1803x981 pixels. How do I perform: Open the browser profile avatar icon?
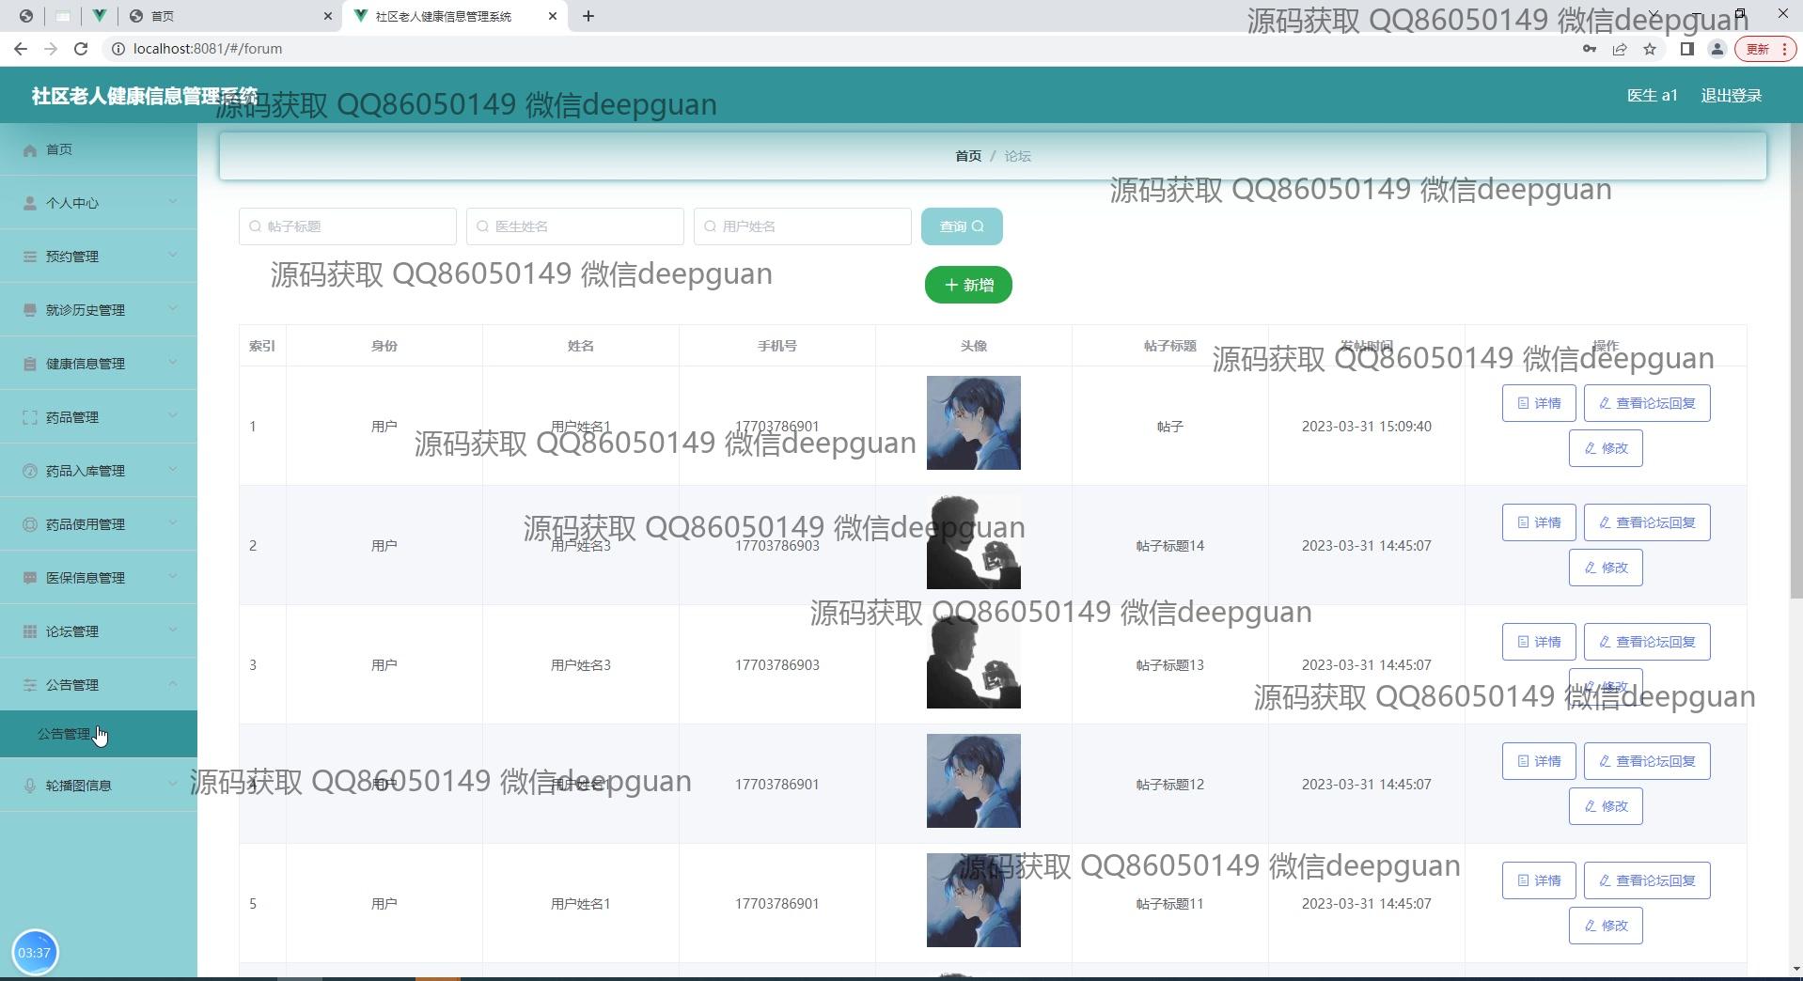1717,49
